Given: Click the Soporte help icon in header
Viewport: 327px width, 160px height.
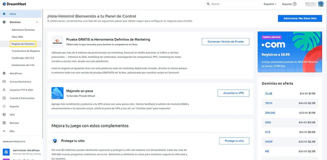Looking at the screenshot, I should (x=294, y=4).
